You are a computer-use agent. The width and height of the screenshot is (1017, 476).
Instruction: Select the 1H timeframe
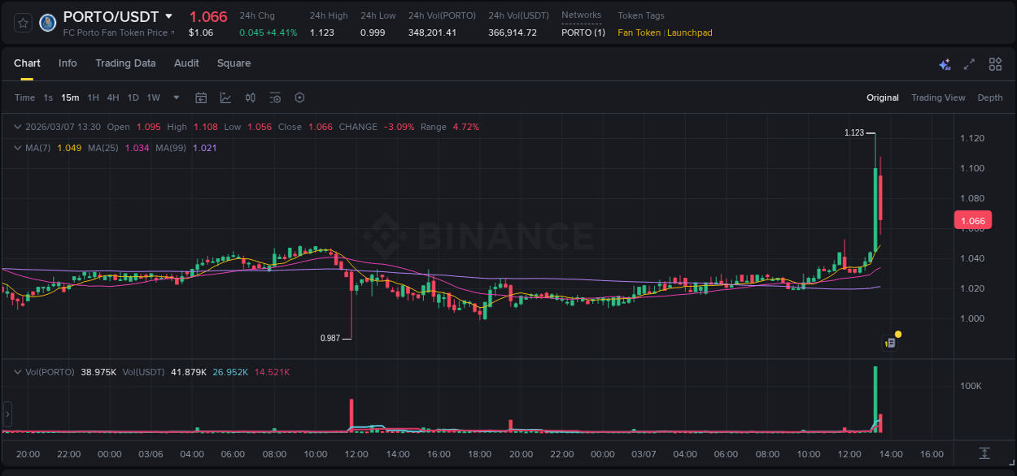[94, 97]
